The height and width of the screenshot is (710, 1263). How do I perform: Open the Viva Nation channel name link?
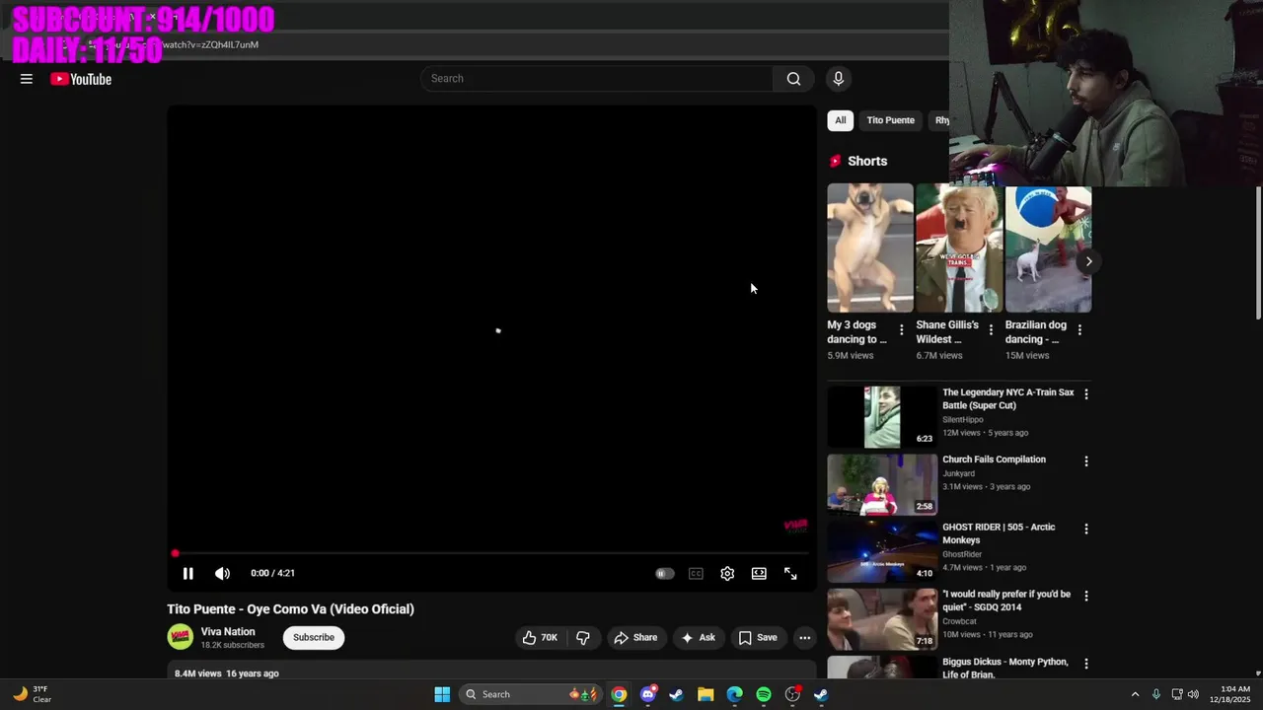click(228, 632)
